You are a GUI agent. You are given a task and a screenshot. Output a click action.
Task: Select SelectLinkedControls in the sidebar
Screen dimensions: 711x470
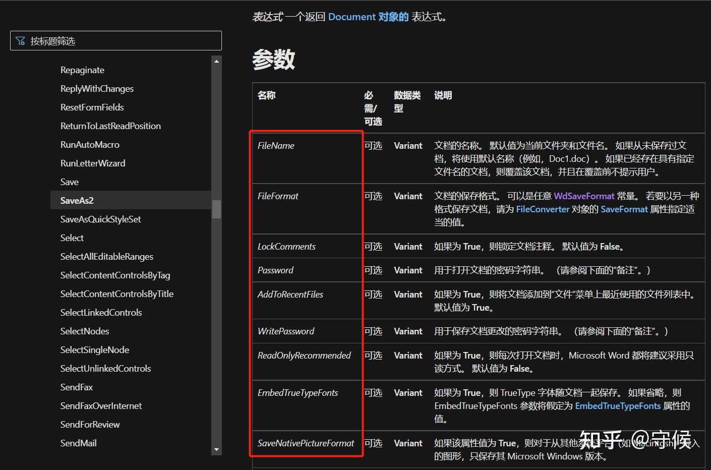click(101, 313)
